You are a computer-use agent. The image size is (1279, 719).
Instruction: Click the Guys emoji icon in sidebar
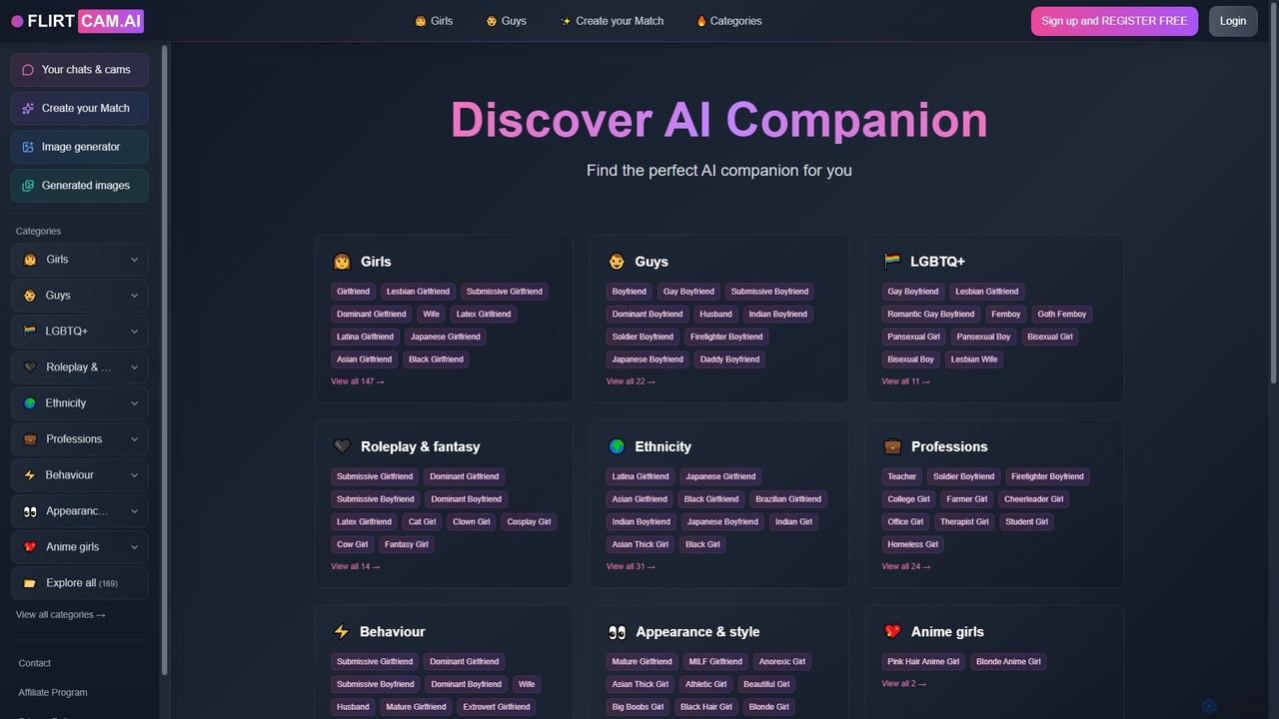(30, 296)
